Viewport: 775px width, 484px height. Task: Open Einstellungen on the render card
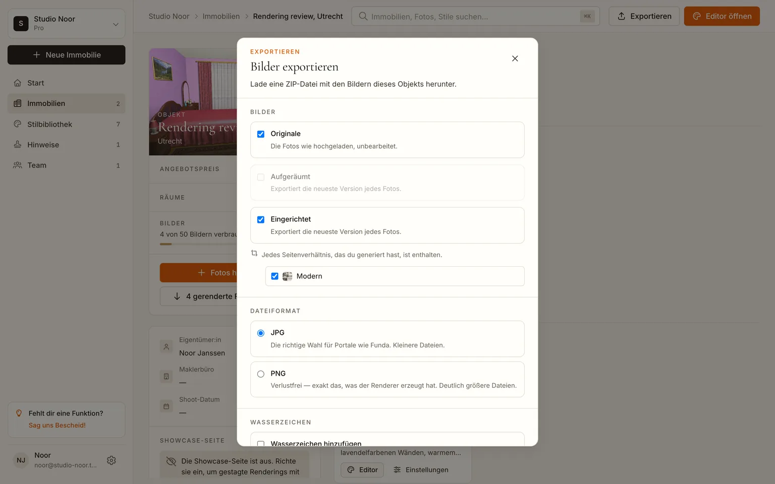click(421, 470)
